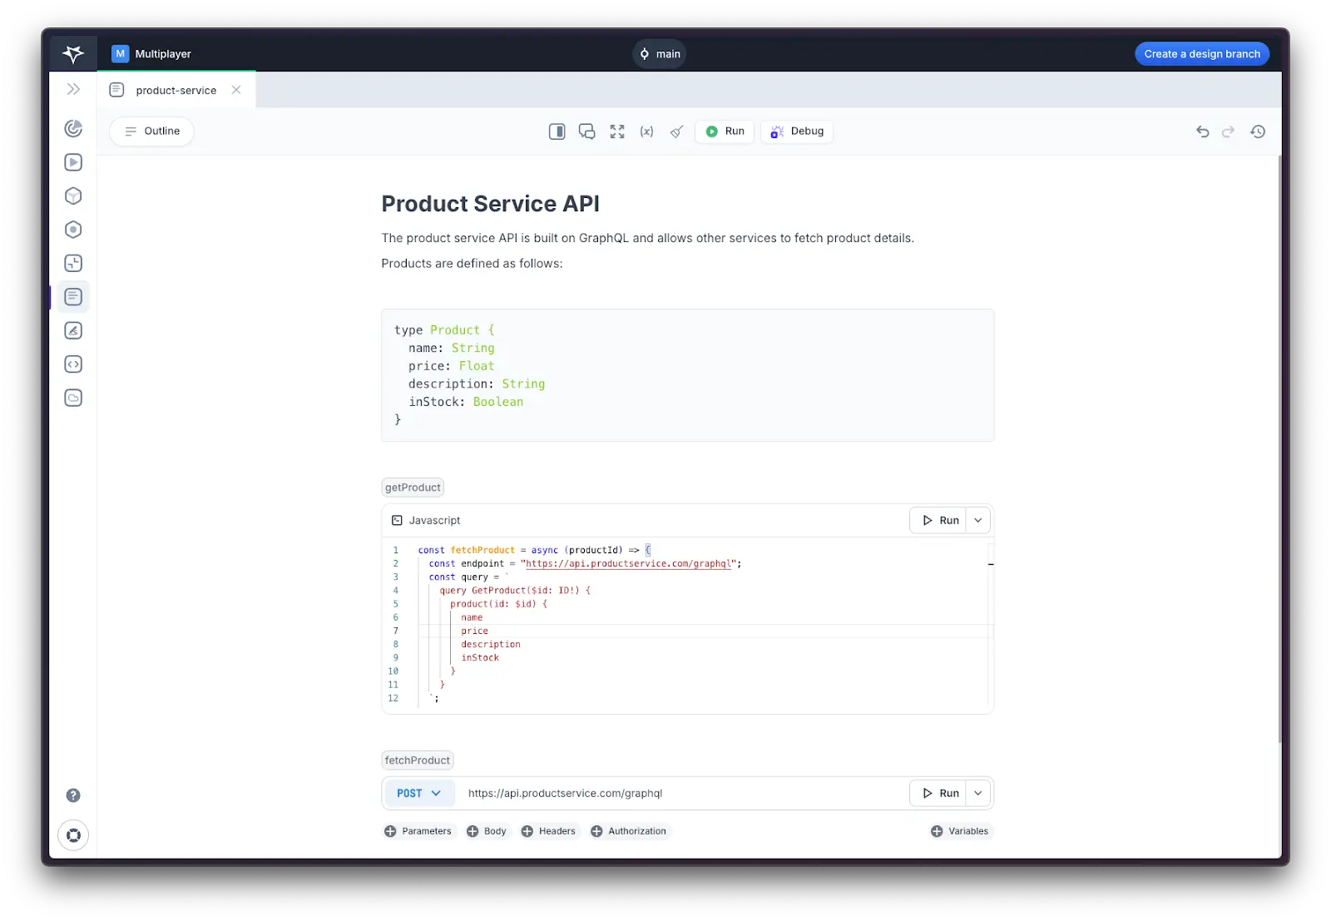This screenshot has width=1331, height=921.
Task: Open the comments icon in toolbar
Action: pos(586,131)
